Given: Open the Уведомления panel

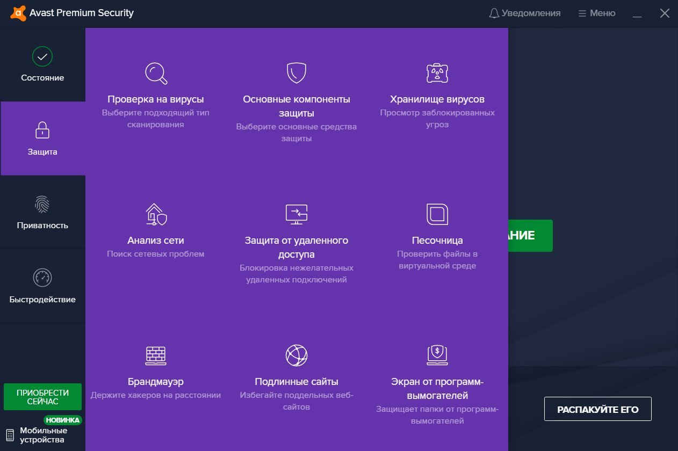Looking at the screenshot, I should pos(525,13).
